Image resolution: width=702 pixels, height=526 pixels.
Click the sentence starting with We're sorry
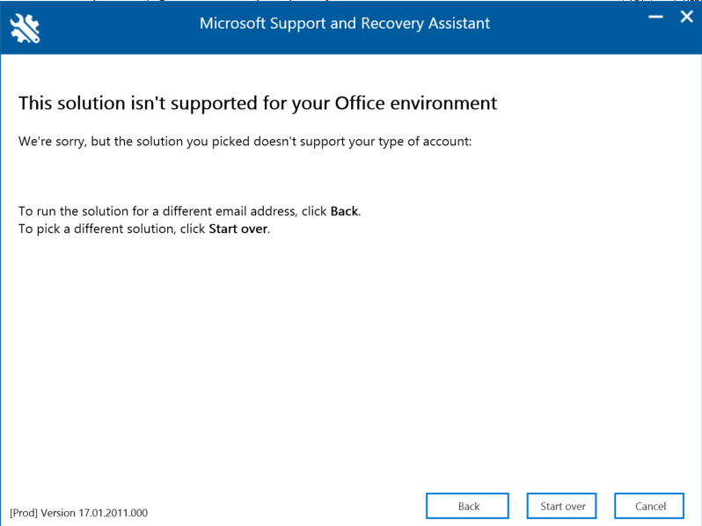point(245,142)
